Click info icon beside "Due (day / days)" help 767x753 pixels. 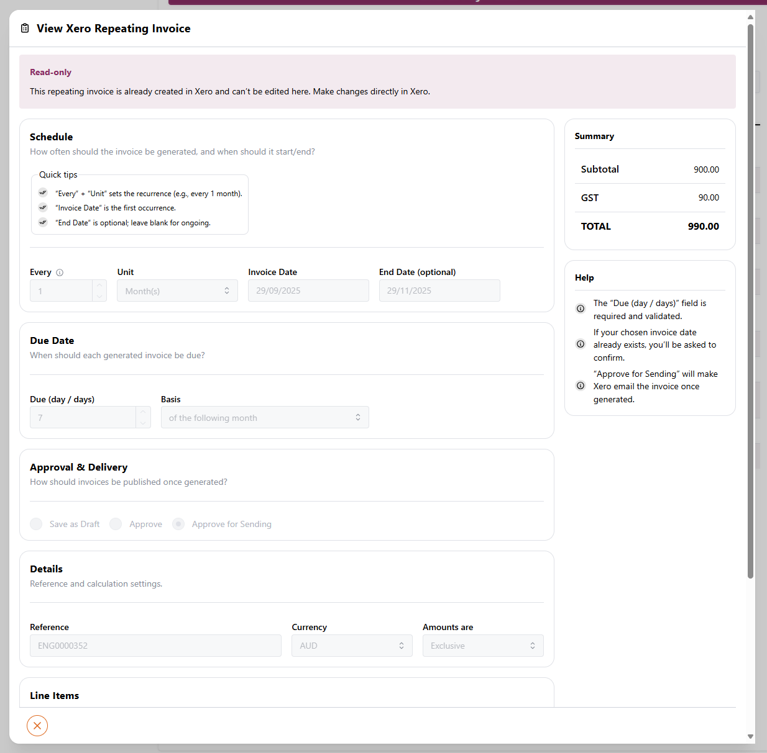581,309
